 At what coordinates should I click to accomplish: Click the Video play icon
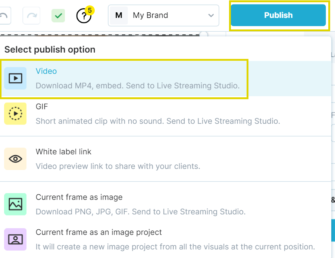click(x=15, y=78)
